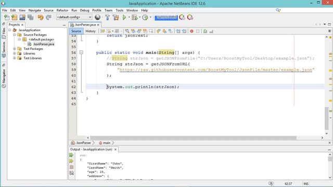Select the JsonParser.java editor tab
Screen dimensions: 333x187
[85, 25]
